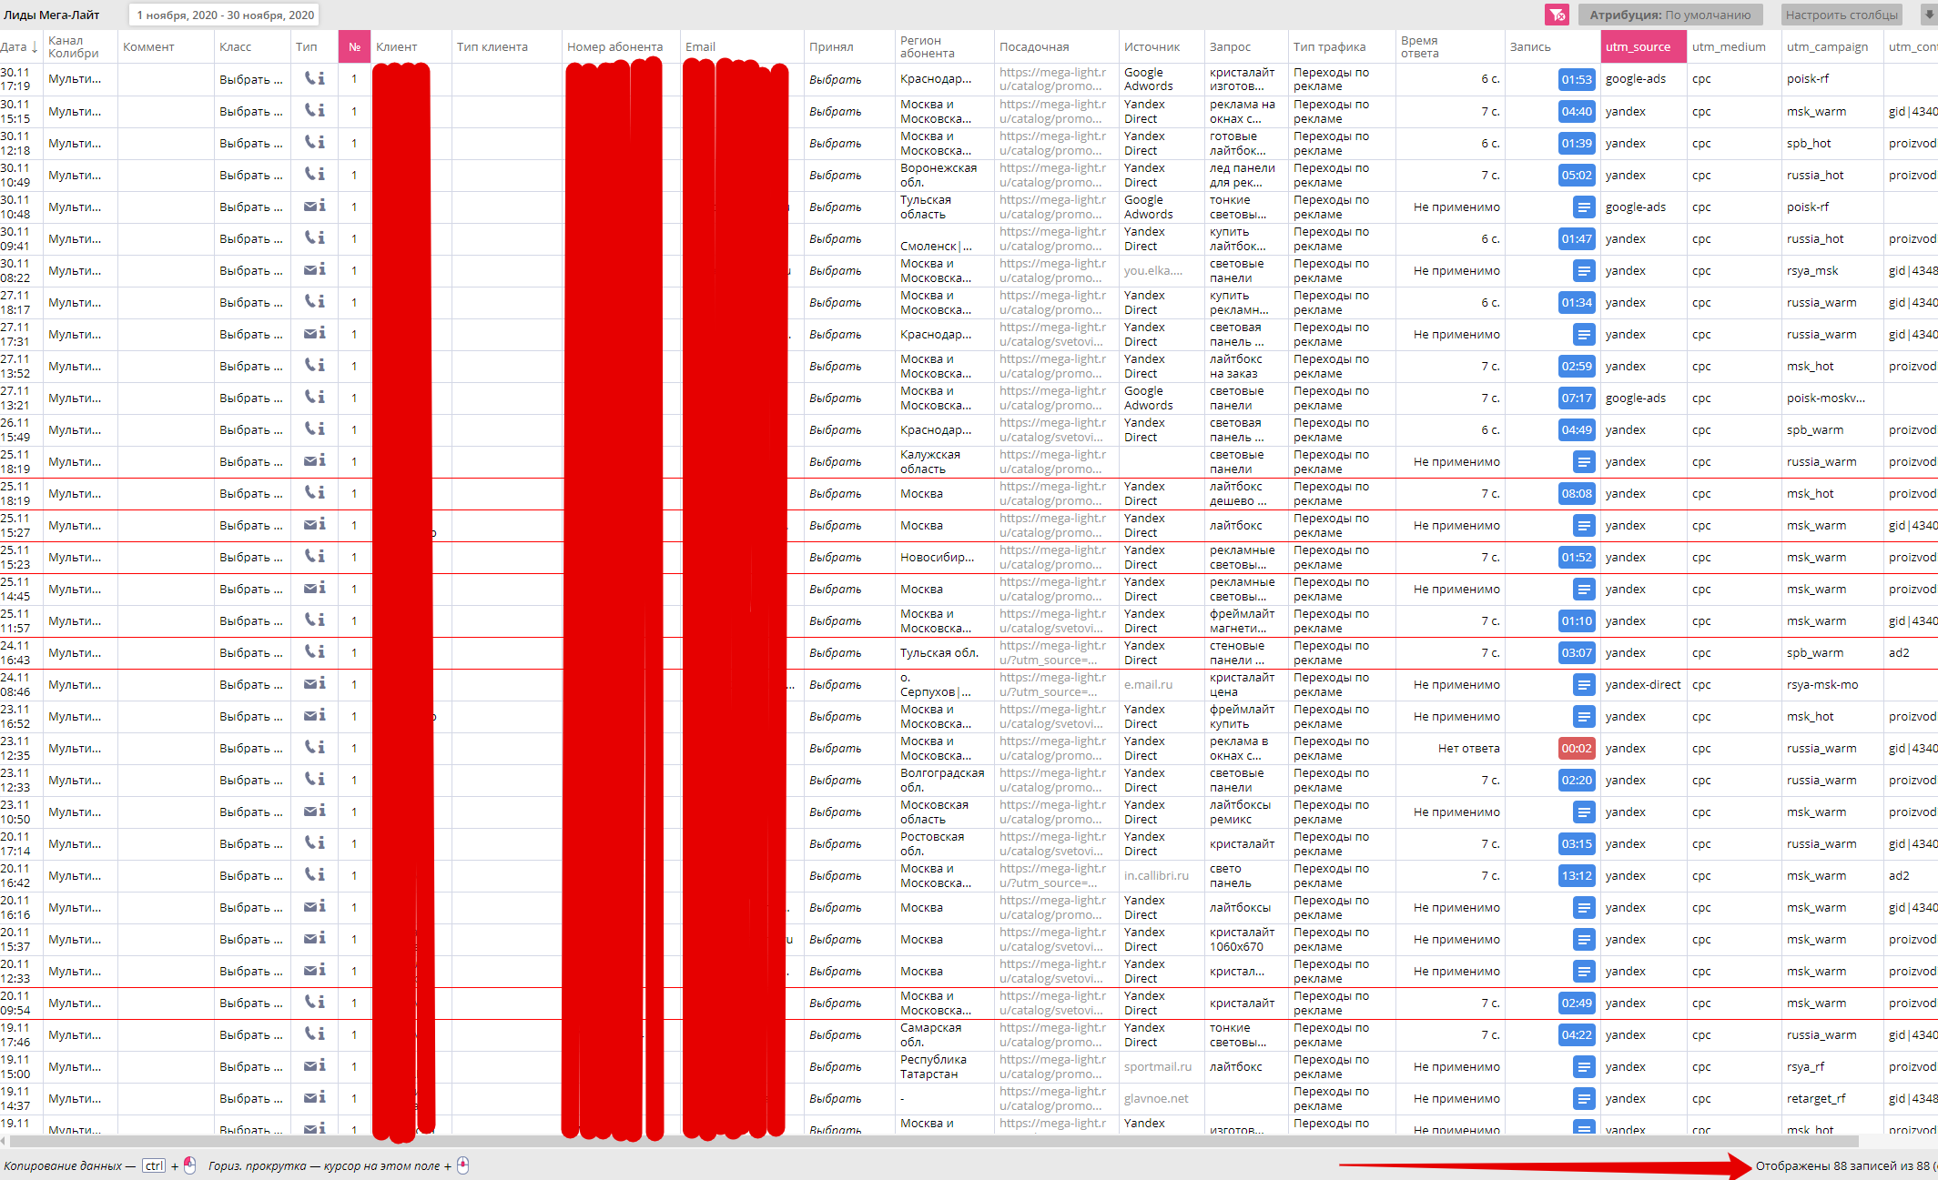The width and height of the screenshot is (1938, 1180).
Task: Open class dropdown 'Выбрать' in first row
Action: tap(250, 79)
